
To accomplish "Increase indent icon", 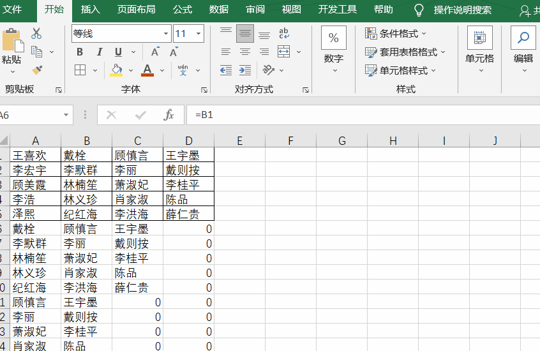I will click(x=245, y=70).
